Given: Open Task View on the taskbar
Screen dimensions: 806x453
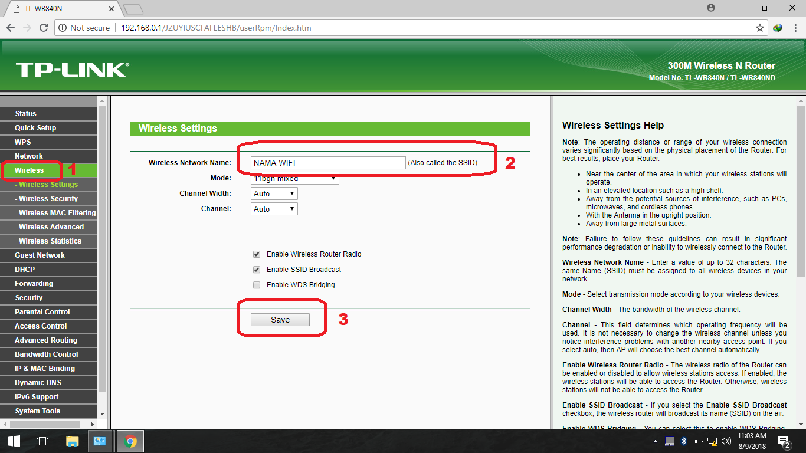Looking at the screenshot, I should click(42, 441).
